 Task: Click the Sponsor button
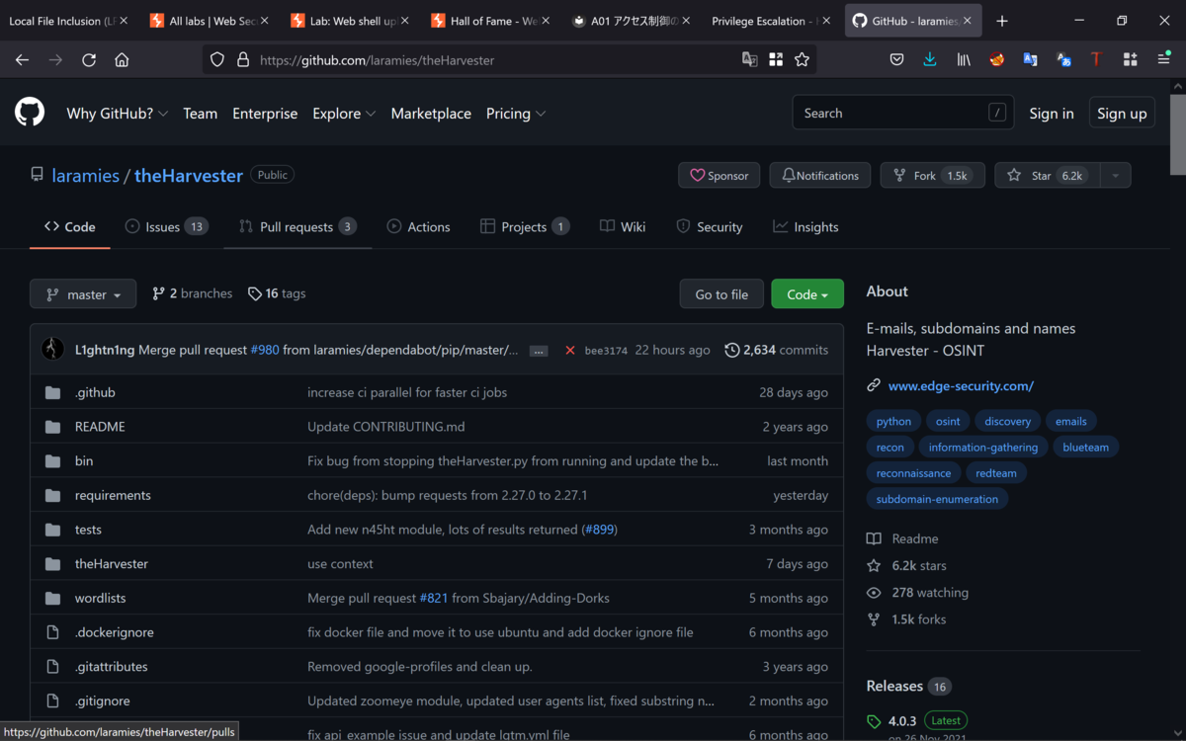point(720,176)
